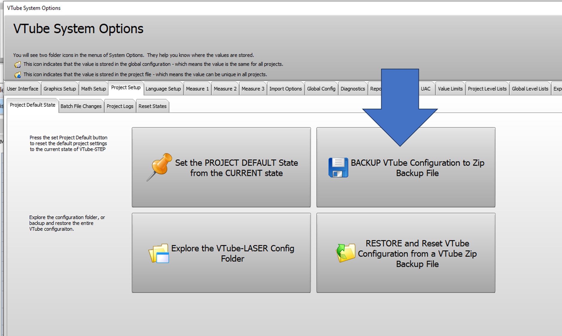Click the project file folder icon
562x336 pixels.
[x=18, y=74]
